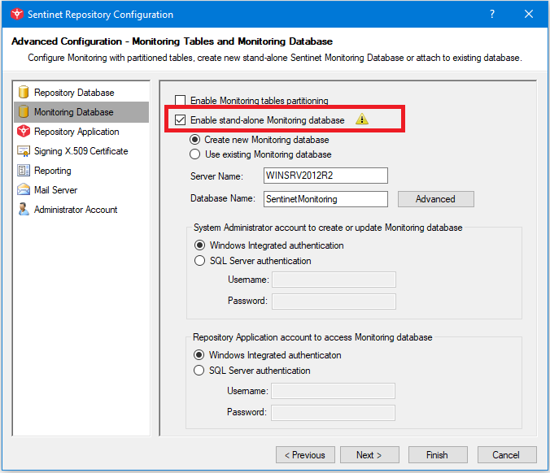Open the Signing X.509 Certificate page

(81, 151)
